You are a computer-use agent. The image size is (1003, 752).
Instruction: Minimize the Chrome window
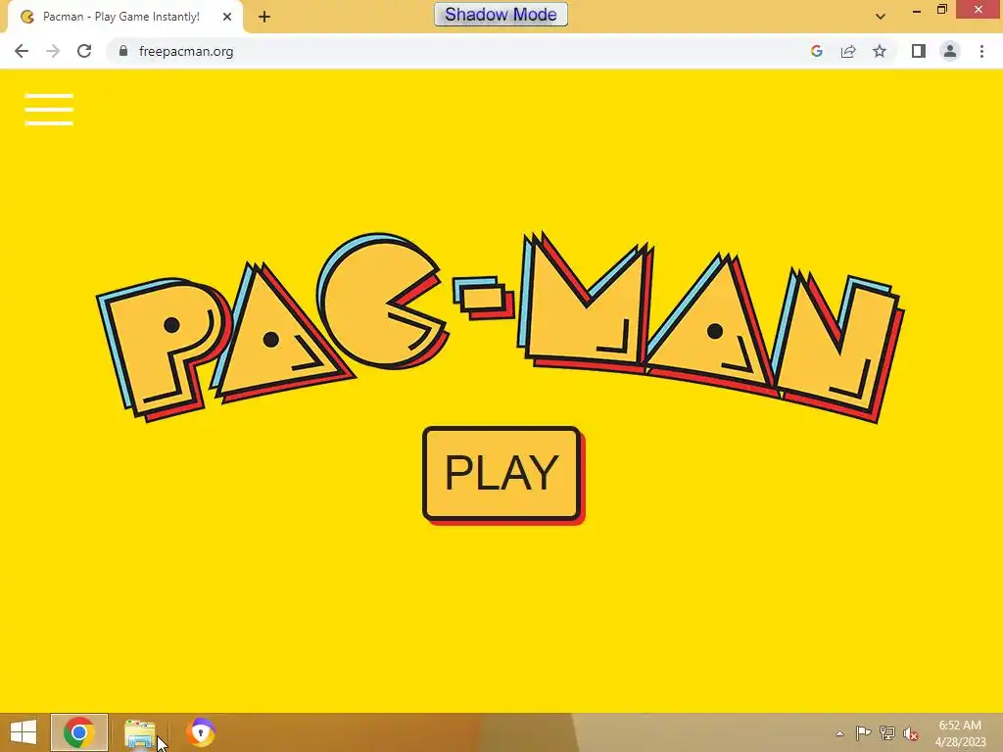[917, 10]
